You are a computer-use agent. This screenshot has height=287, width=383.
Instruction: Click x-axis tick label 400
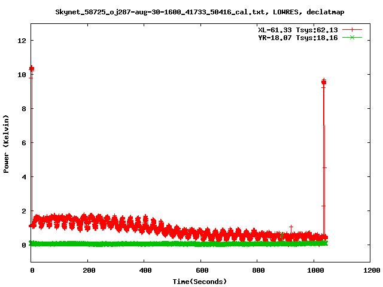pyautogui.click(x=145, y=270)
